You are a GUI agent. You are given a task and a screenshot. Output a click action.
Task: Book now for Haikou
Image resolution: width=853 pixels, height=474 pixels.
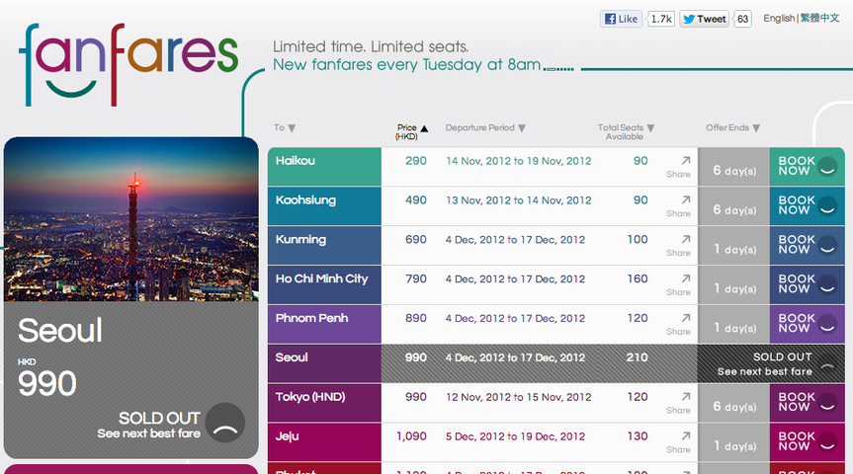[x=808, y=166]
